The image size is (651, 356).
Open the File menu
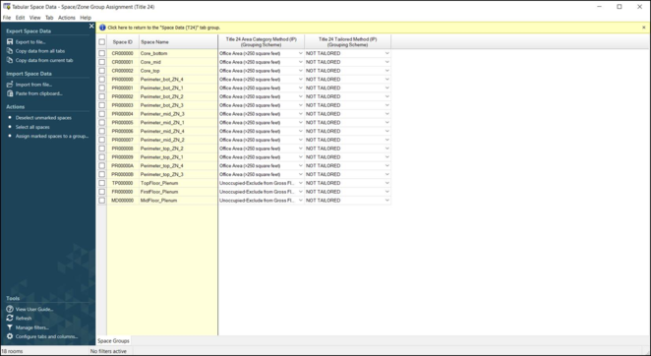(x=7, y=18)
